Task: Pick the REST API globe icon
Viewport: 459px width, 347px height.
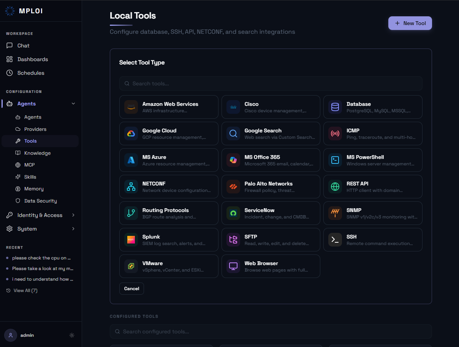Action: point(335,187)
